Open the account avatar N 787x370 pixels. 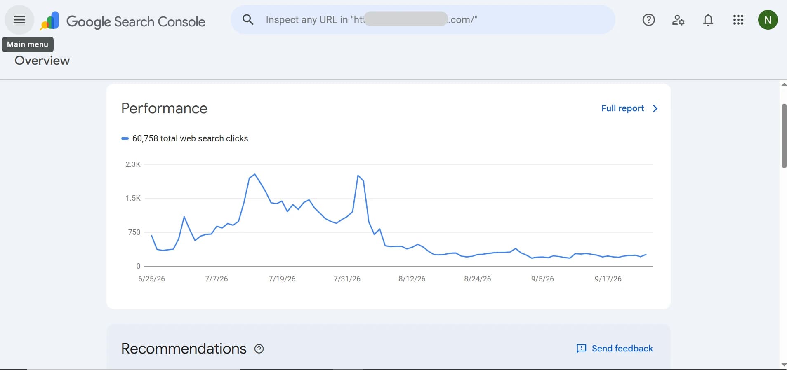[x=768, y=20]
